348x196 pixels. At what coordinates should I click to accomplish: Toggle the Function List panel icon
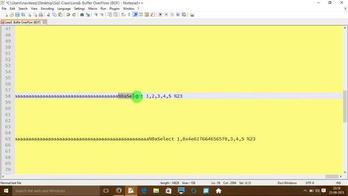(x=152, y=15)
